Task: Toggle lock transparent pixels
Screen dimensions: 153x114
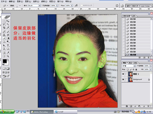Action: coord(128,69)
